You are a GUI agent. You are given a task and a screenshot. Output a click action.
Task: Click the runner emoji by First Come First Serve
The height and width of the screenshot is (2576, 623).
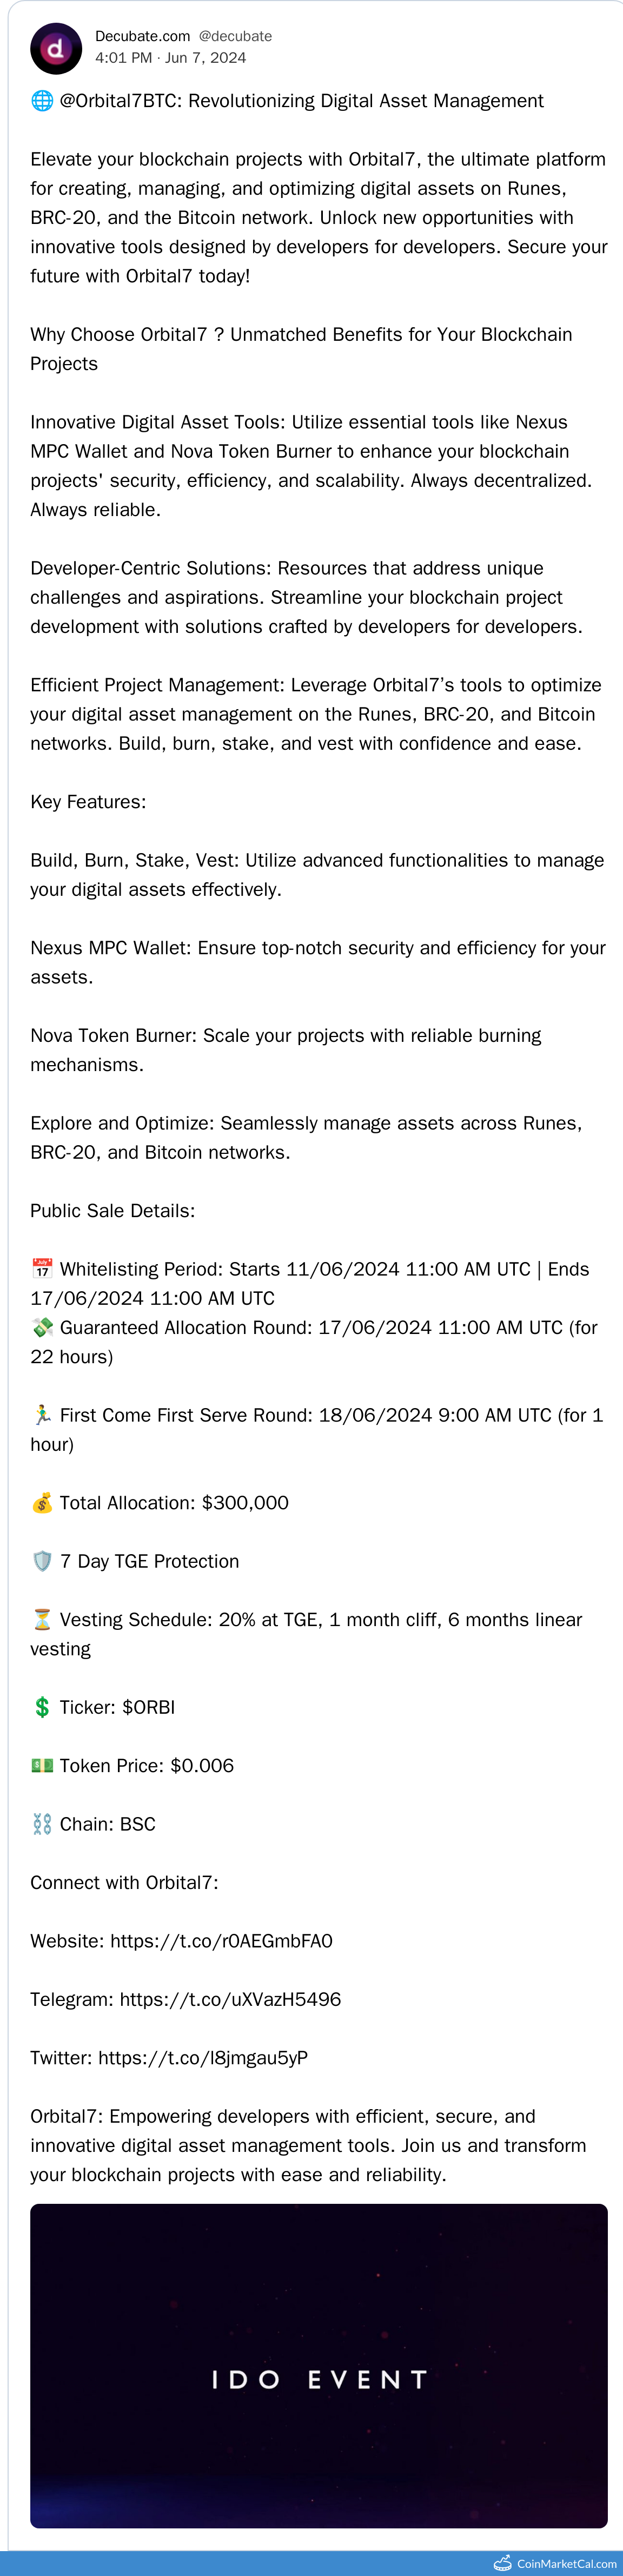click(x=42, y=1415)
